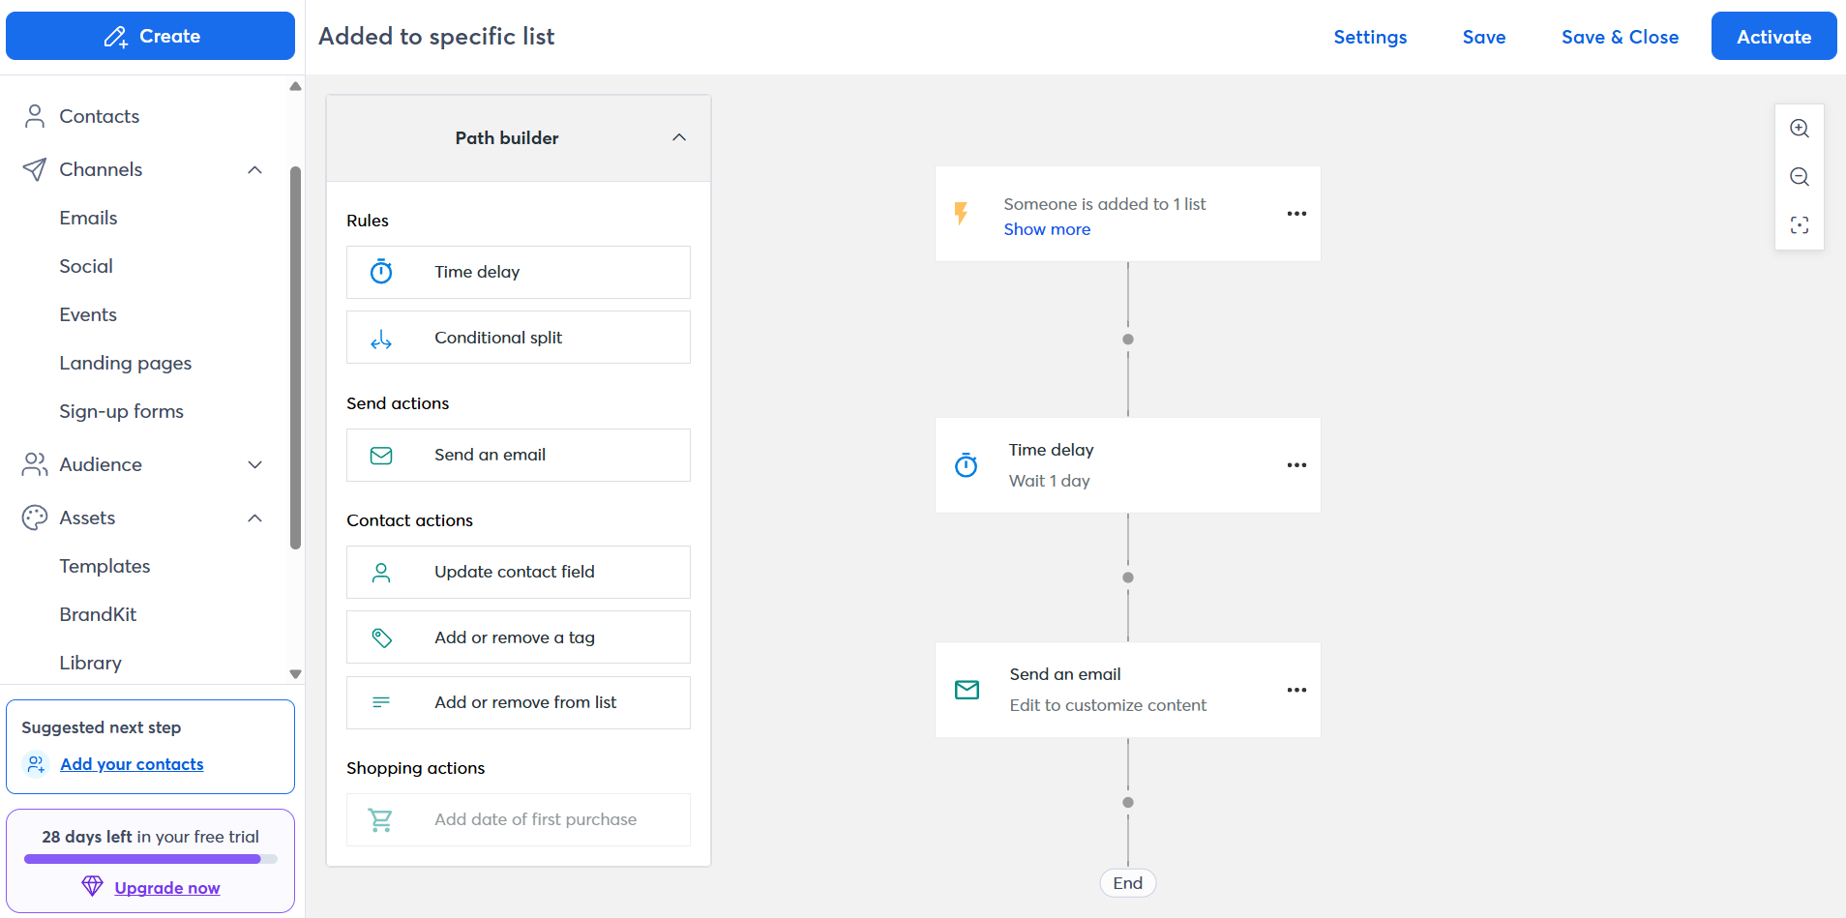Viewport: 1846px width, 918px height.
Task: Click the Send an email envelope icon
Action: coord(381,455)
